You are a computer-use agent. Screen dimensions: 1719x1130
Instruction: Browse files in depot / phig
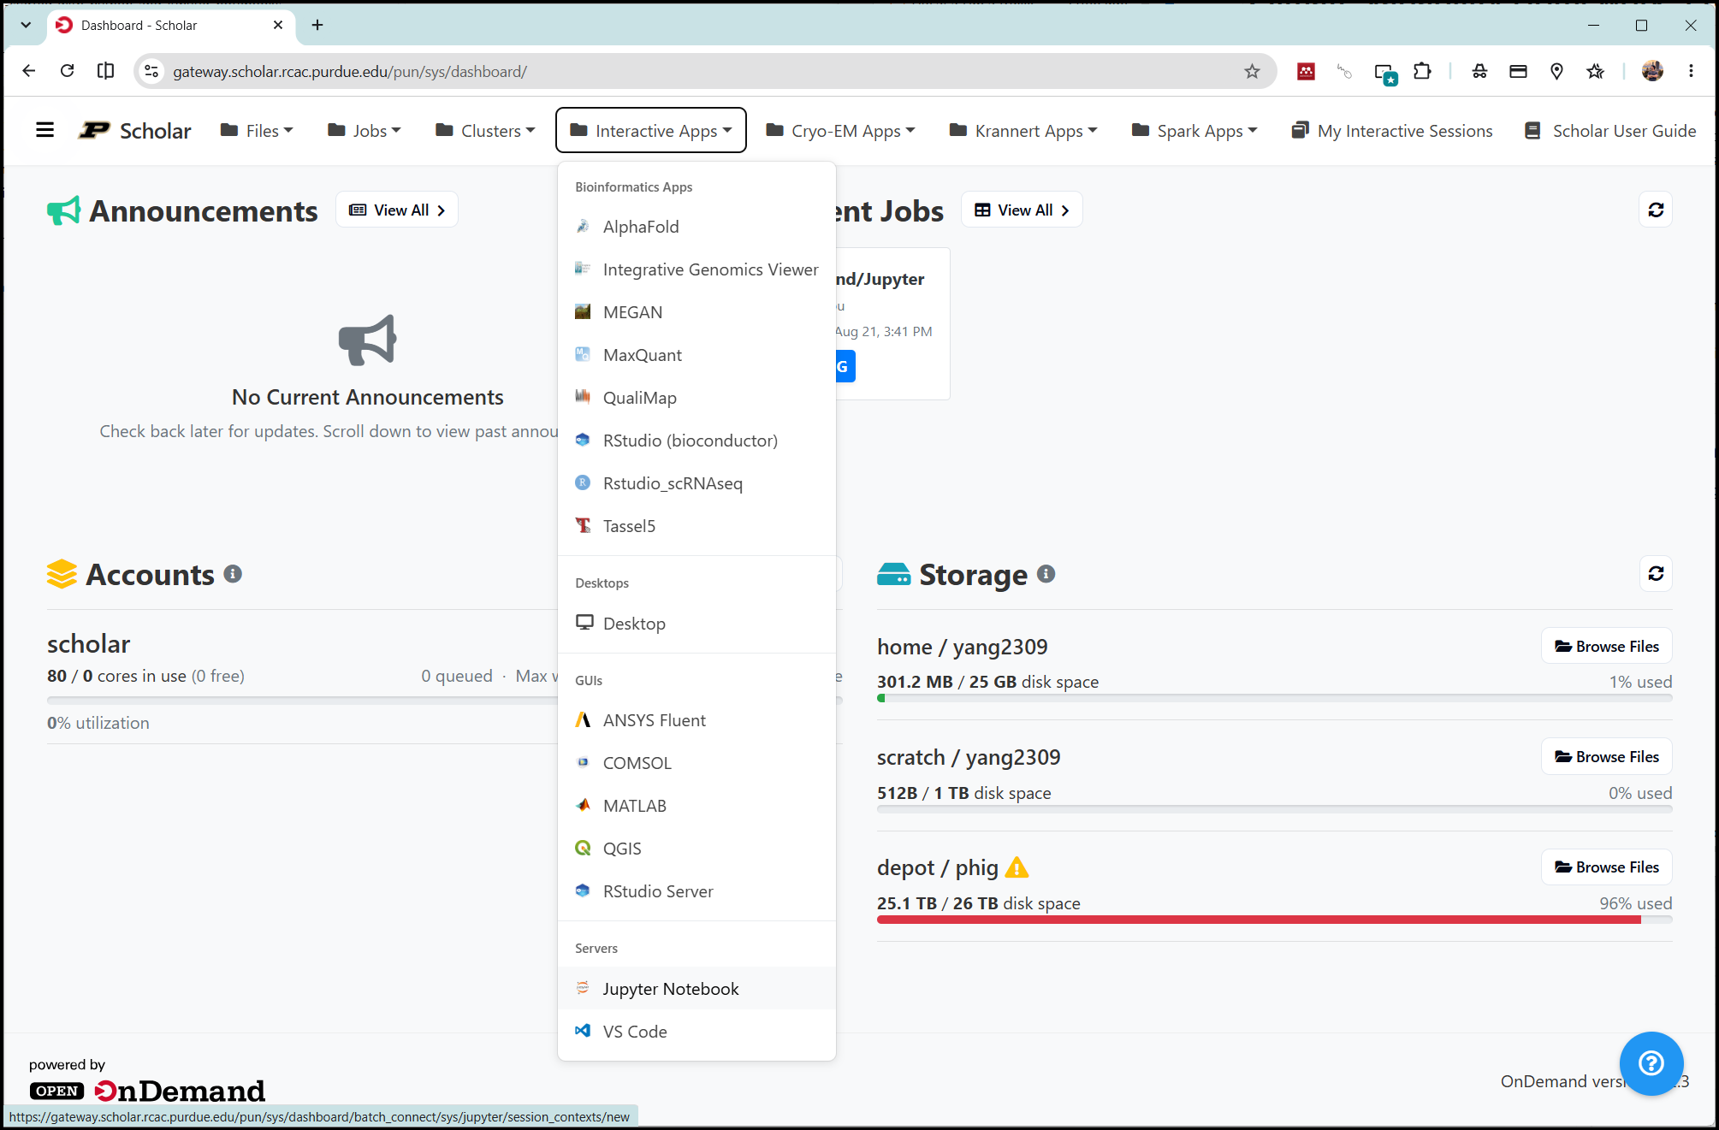pos(1607,867)
